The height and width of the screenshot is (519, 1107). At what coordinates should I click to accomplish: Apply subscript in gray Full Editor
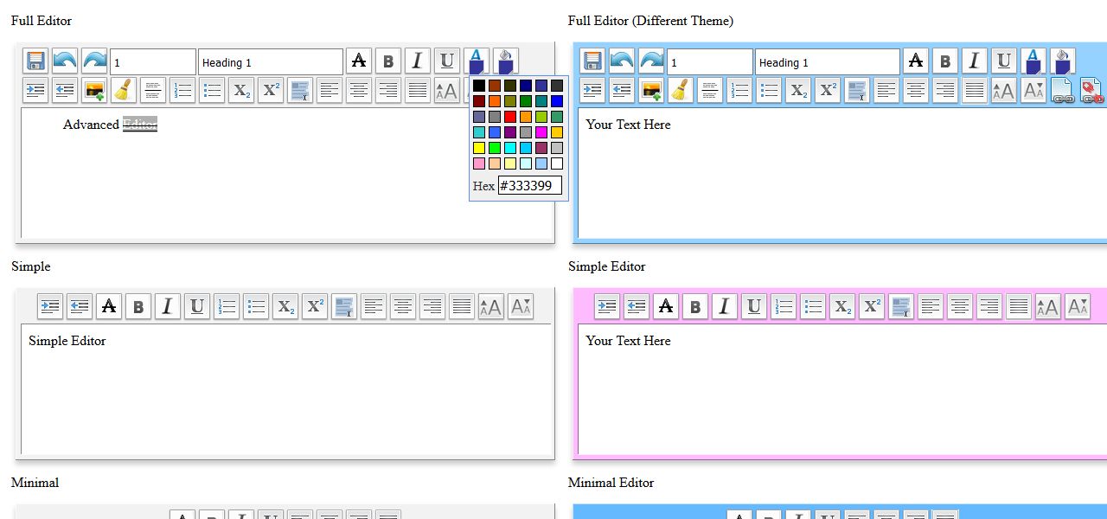pyautogui.click(x=241, y=90)
